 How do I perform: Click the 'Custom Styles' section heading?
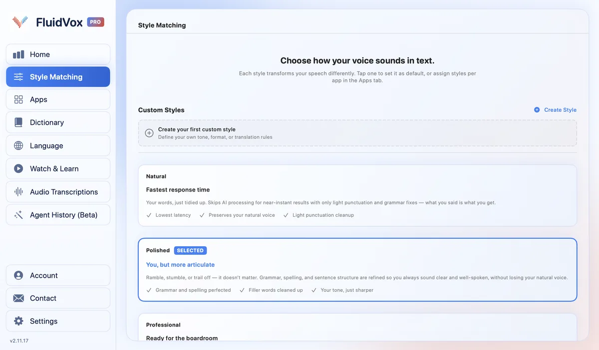161,110
